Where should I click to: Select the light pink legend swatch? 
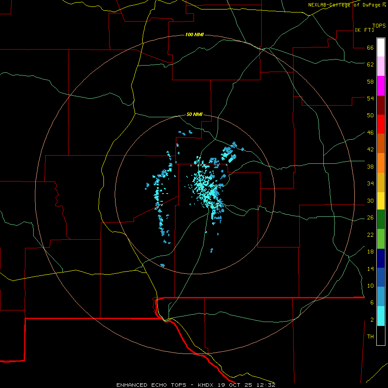pyautogui.click(x=381, y=66)
